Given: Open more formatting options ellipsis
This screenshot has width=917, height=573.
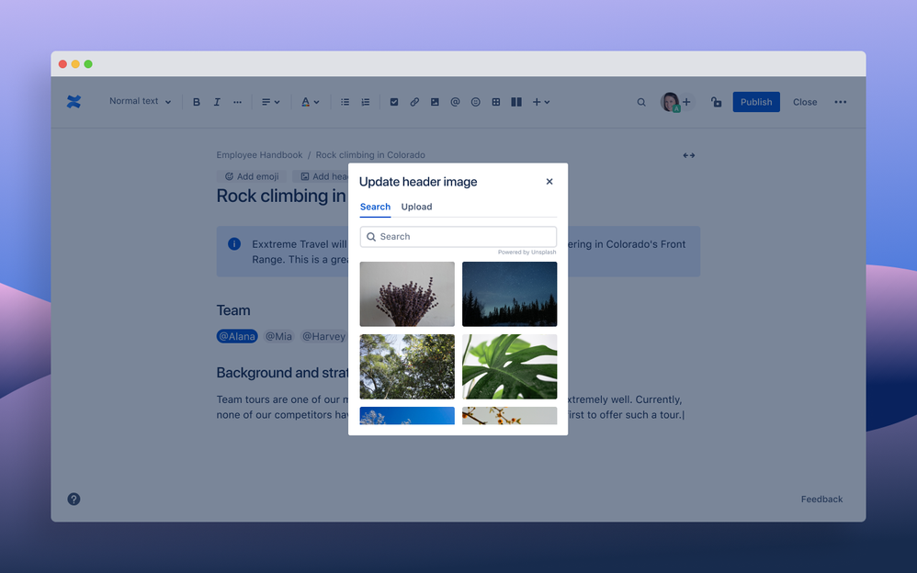Looking at the screenshot, I should coord(237,102).
